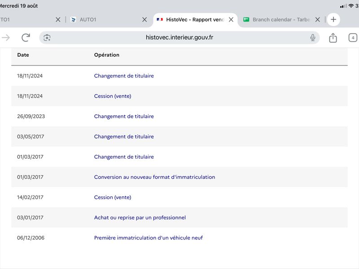
Task: Select date 14/02/2017
Action: tap(30, 197)
